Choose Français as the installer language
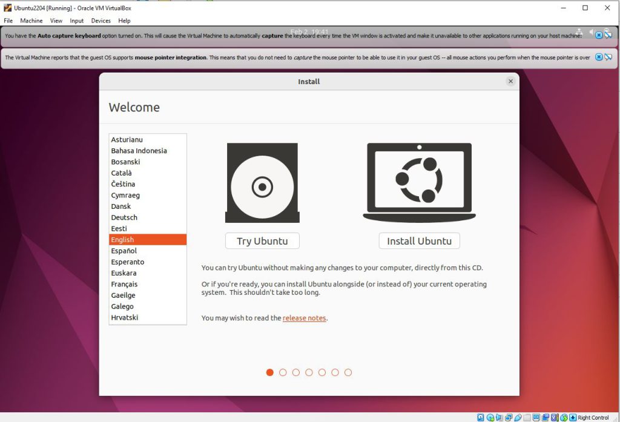Image resolution: width=620 pixels, height=422 pixels. coord(148,284)
